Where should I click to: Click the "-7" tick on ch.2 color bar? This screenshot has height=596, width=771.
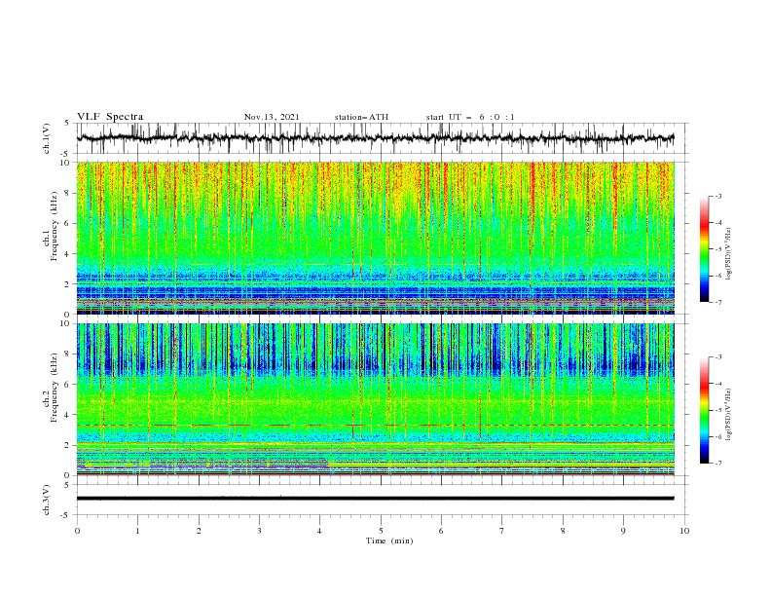point(718,463)
